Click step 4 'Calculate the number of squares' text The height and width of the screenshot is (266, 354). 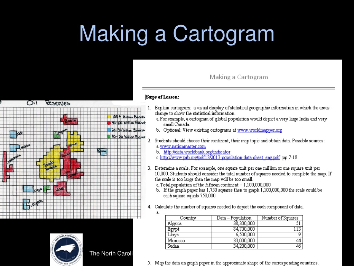(229, 207)
